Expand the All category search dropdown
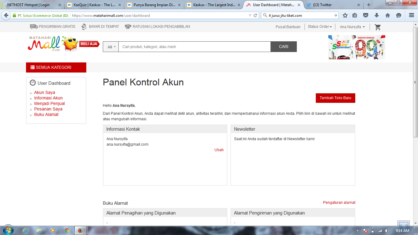 [x=111, y=47]
